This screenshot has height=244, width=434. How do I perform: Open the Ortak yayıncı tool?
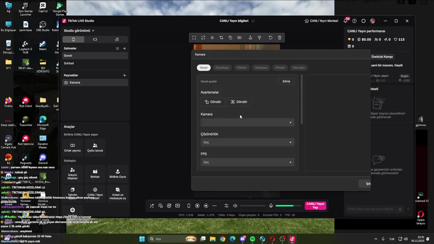point(73,147)
